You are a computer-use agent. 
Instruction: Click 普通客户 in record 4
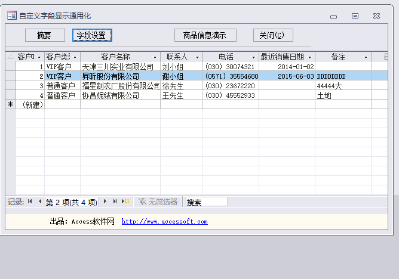tap(62, 95)
